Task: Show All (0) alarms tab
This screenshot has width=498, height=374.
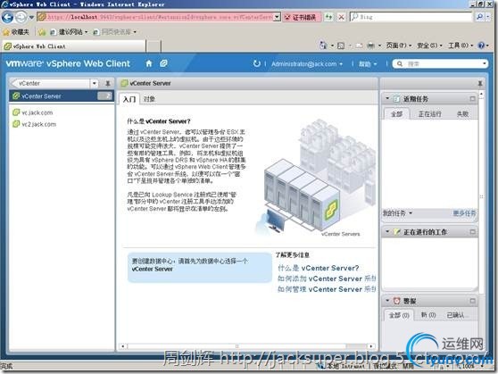Action: tap(399, 315)
